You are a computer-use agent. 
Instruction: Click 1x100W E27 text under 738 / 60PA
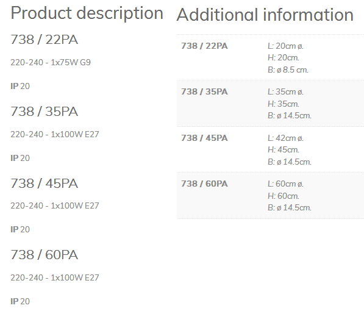pyautogui.click(x=75, y=277)
